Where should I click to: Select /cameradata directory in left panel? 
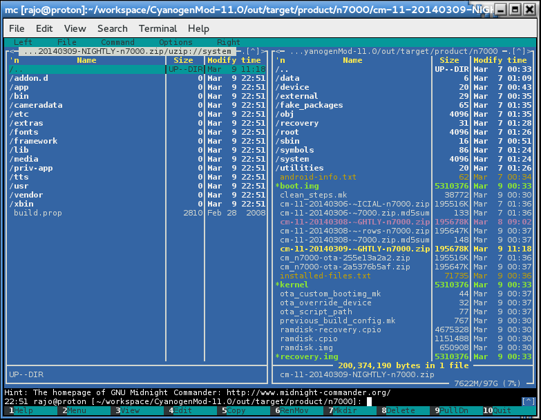coord(137,105)
